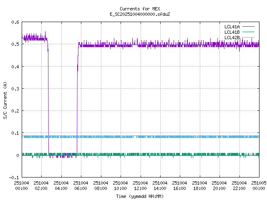Click the chart title 'Currents for MEX'
Screen dimensions: 267x200
click(140, 9)
